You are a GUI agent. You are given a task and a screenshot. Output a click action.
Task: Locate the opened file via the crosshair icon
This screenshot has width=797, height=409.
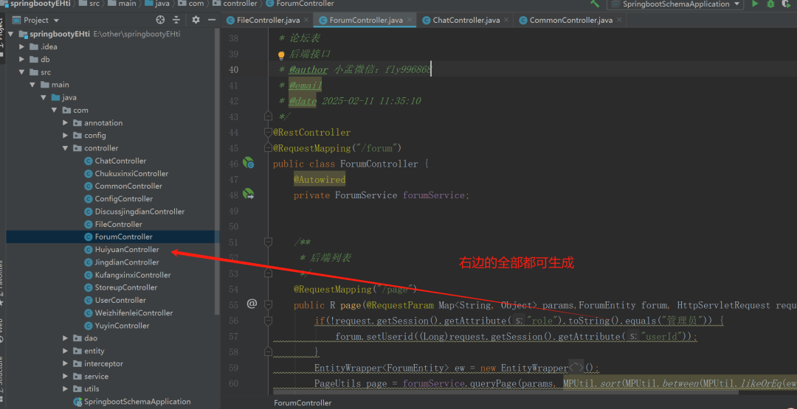pos(160,20)
